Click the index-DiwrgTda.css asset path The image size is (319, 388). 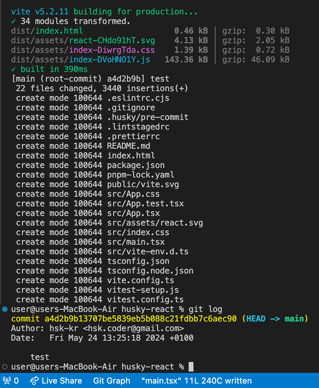pyautogui.click(x=112, y=50)
